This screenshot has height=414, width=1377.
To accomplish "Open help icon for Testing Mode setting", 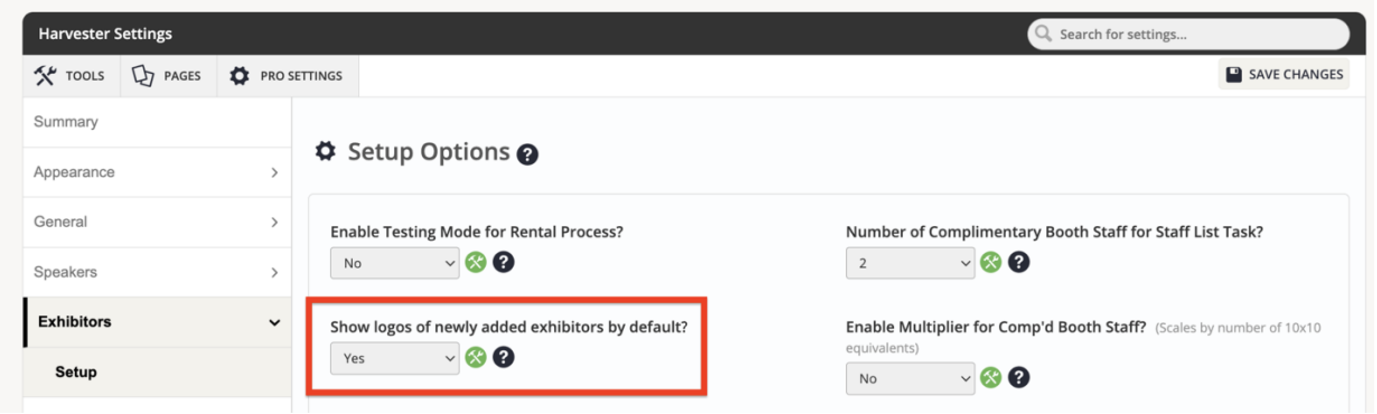I will tap(504, 262).
